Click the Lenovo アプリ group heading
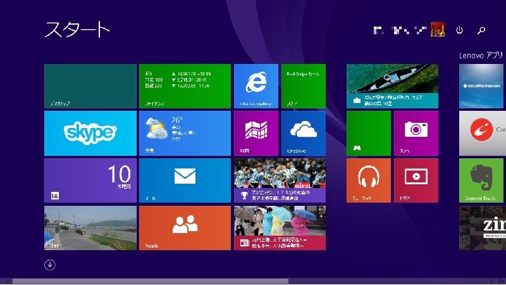The width and height of the screenshot is (506, 285). coord(481,55)
